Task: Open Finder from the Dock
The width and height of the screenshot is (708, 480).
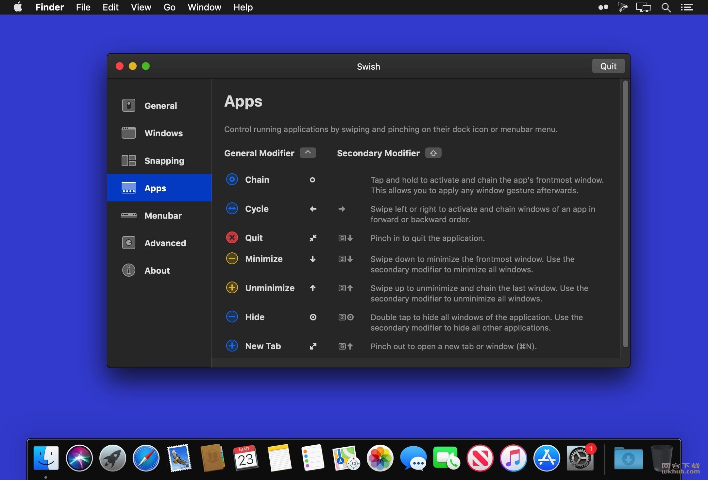Action: click(46, 458)
